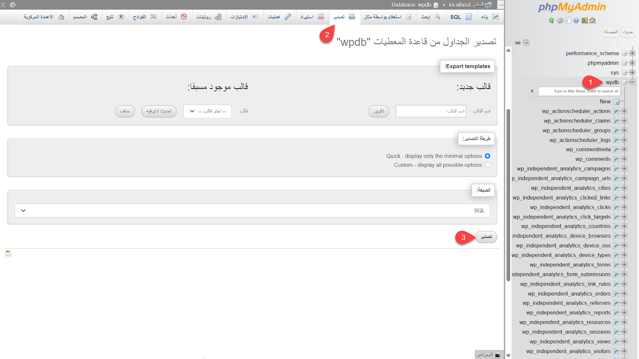Open the بناء (Structure) tab

pyautogui.click(x=490, y=17)
